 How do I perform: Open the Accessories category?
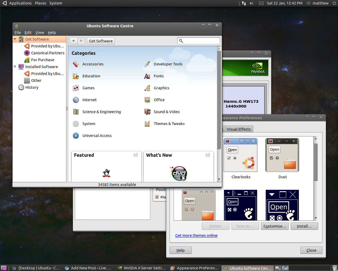point(88,64)
